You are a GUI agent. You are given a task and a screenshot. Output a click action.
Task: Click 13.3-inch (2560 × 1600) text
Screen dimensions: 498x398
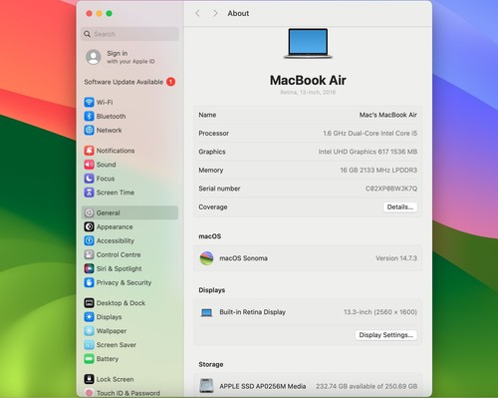[380, 312]
